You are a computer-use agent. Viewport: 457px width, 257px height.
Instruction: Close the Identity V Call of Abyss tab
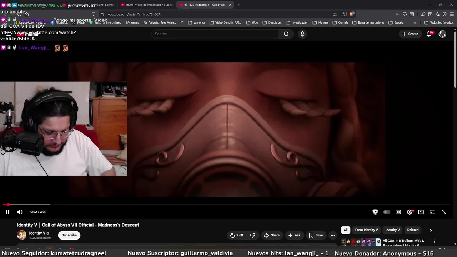point(230,5)
